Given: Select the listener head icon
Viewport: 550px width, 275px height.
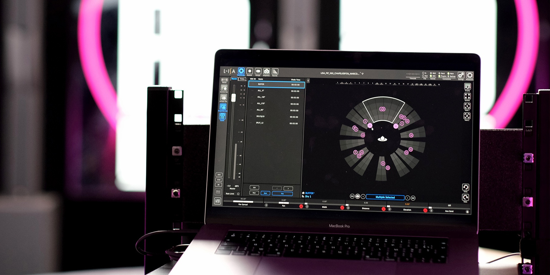Looking at the screenshot, I should click(382, 139).
